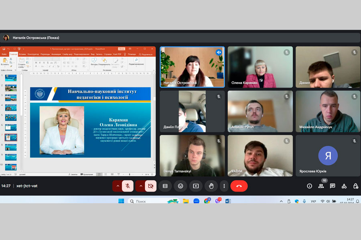Unmute the microphone in Meet
361x240 pixels.
pos(128,186)
